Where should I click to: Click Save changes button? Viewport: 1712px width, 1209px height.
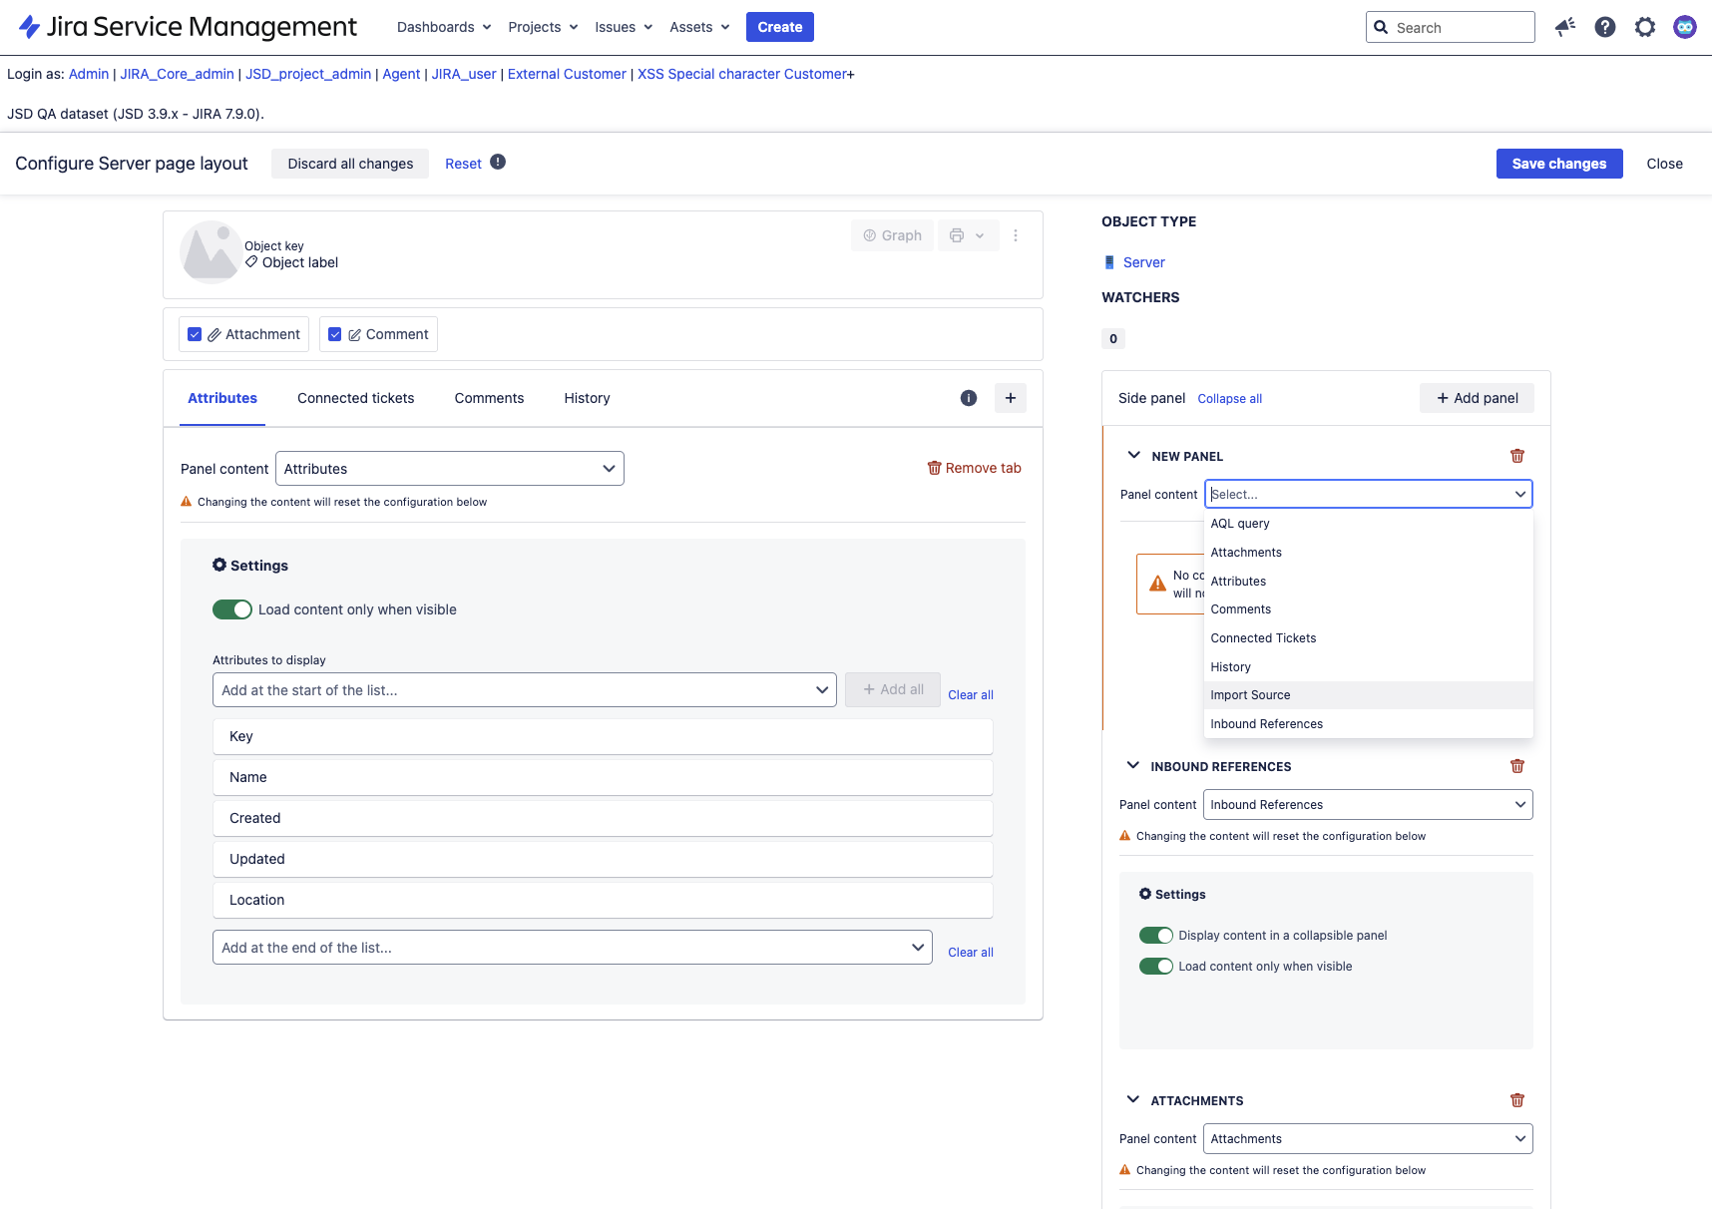pos(1559,164)
